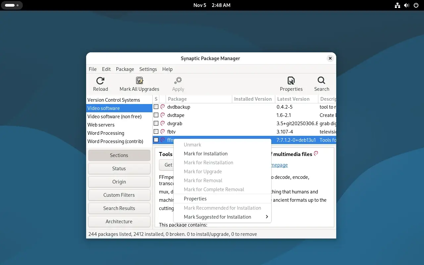Select the Word Processing section
The width and height of the screenshot is (424, 265).
(x=106, y=133)
